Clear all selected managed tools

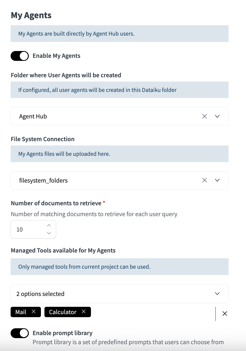click(225, 314)
